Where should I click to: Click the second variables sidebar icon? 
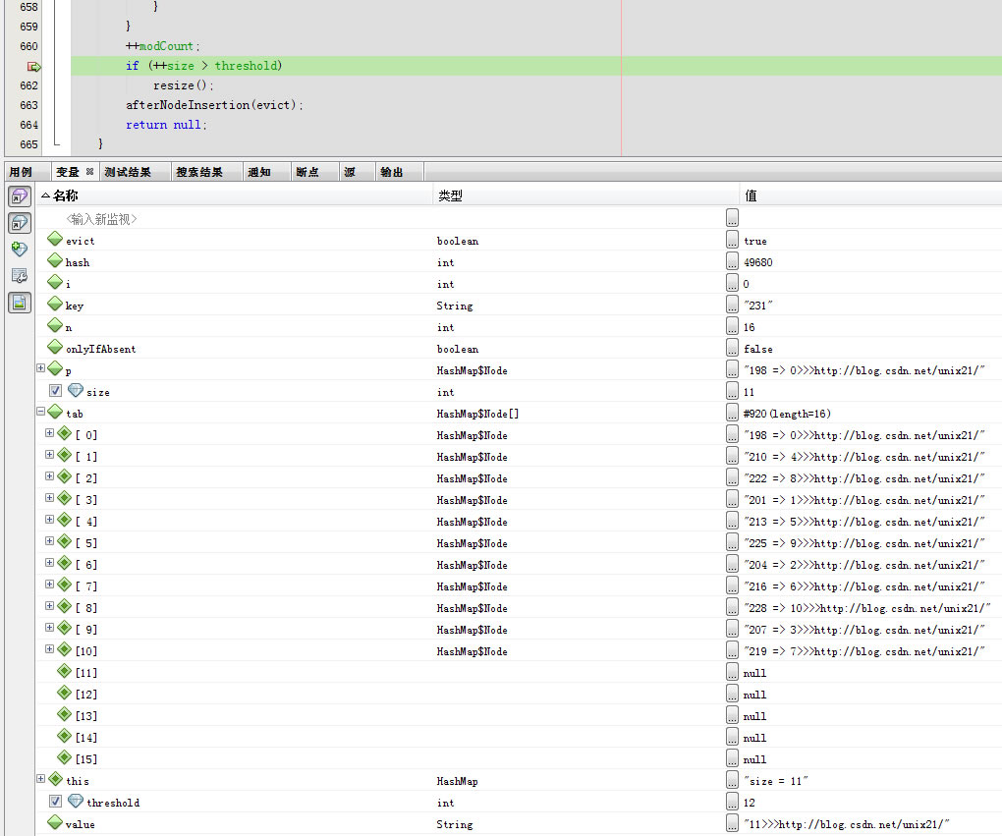click(x=20, y=223)
